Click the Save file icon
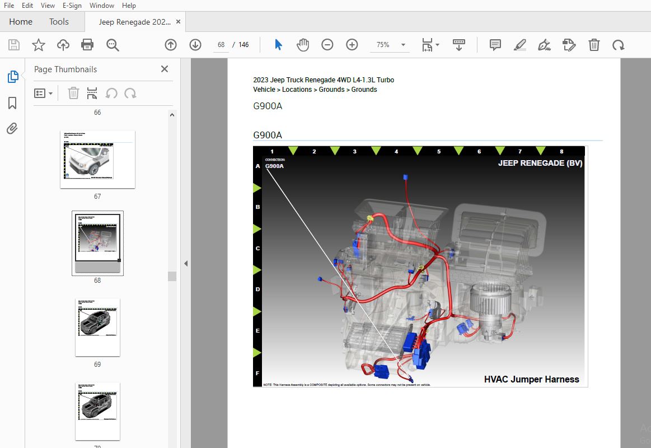 coord(13,45)
